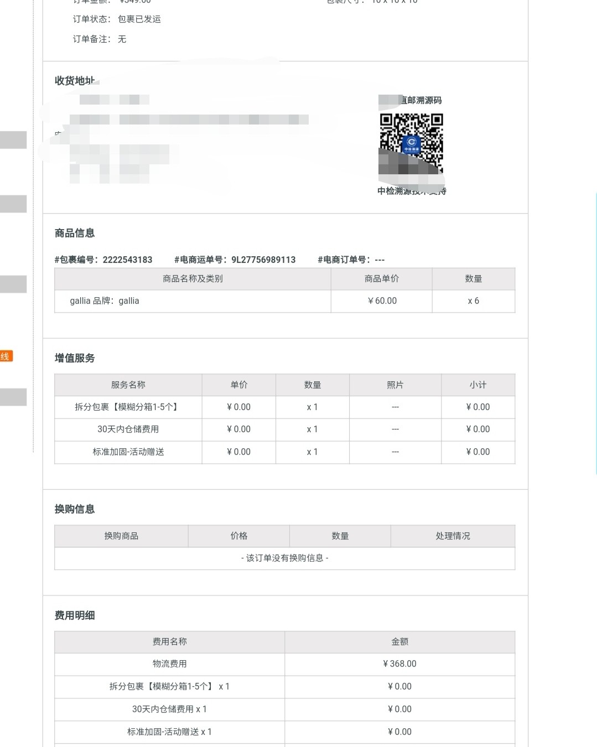Select package number 2222543183 text
The width and height of the screenshot is (597, 747).
point(127,260)
